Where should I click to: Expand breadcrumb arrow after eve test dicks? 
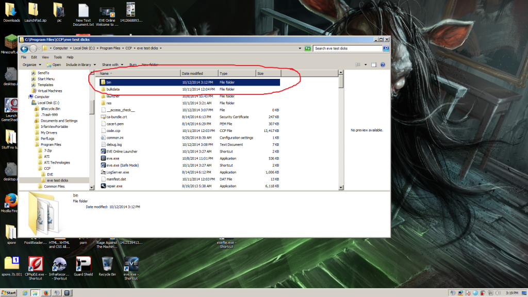coord(161,48)
